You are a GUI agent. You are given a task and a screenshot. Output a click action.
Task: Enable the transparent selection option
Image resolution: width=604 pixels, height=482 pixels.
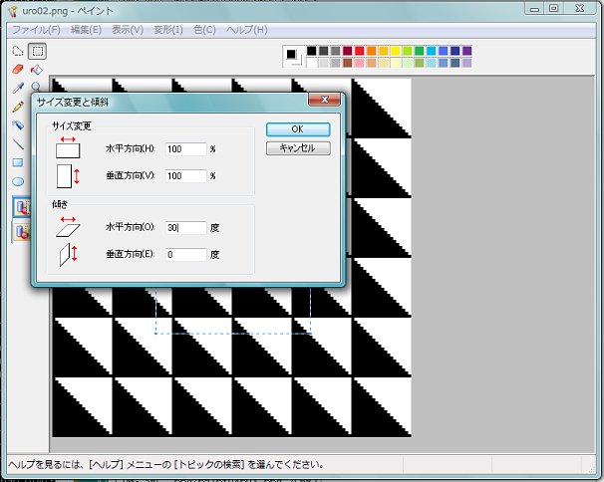pyautogui.click(x=21, y=231)
